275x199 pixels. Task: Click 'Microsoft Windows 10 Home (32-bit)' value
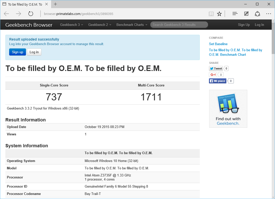tap(111, 161)
